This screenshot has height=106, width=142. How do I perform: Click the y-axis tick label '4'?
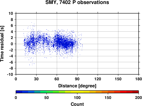pos(12,32)
